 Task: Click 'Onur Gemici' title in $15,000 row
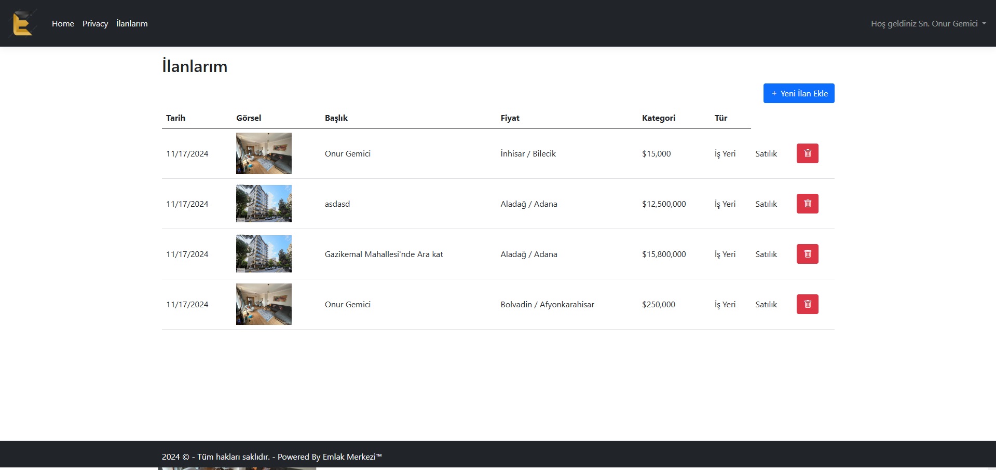click(x=348, y=153)
